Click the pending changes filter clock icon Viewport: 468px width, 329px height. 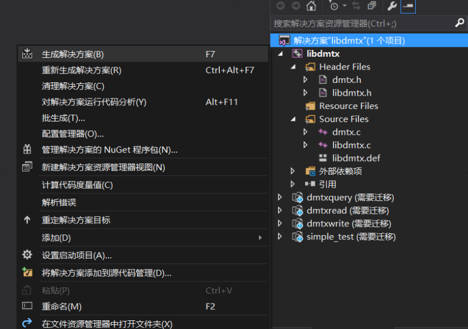tap(334, 6)
